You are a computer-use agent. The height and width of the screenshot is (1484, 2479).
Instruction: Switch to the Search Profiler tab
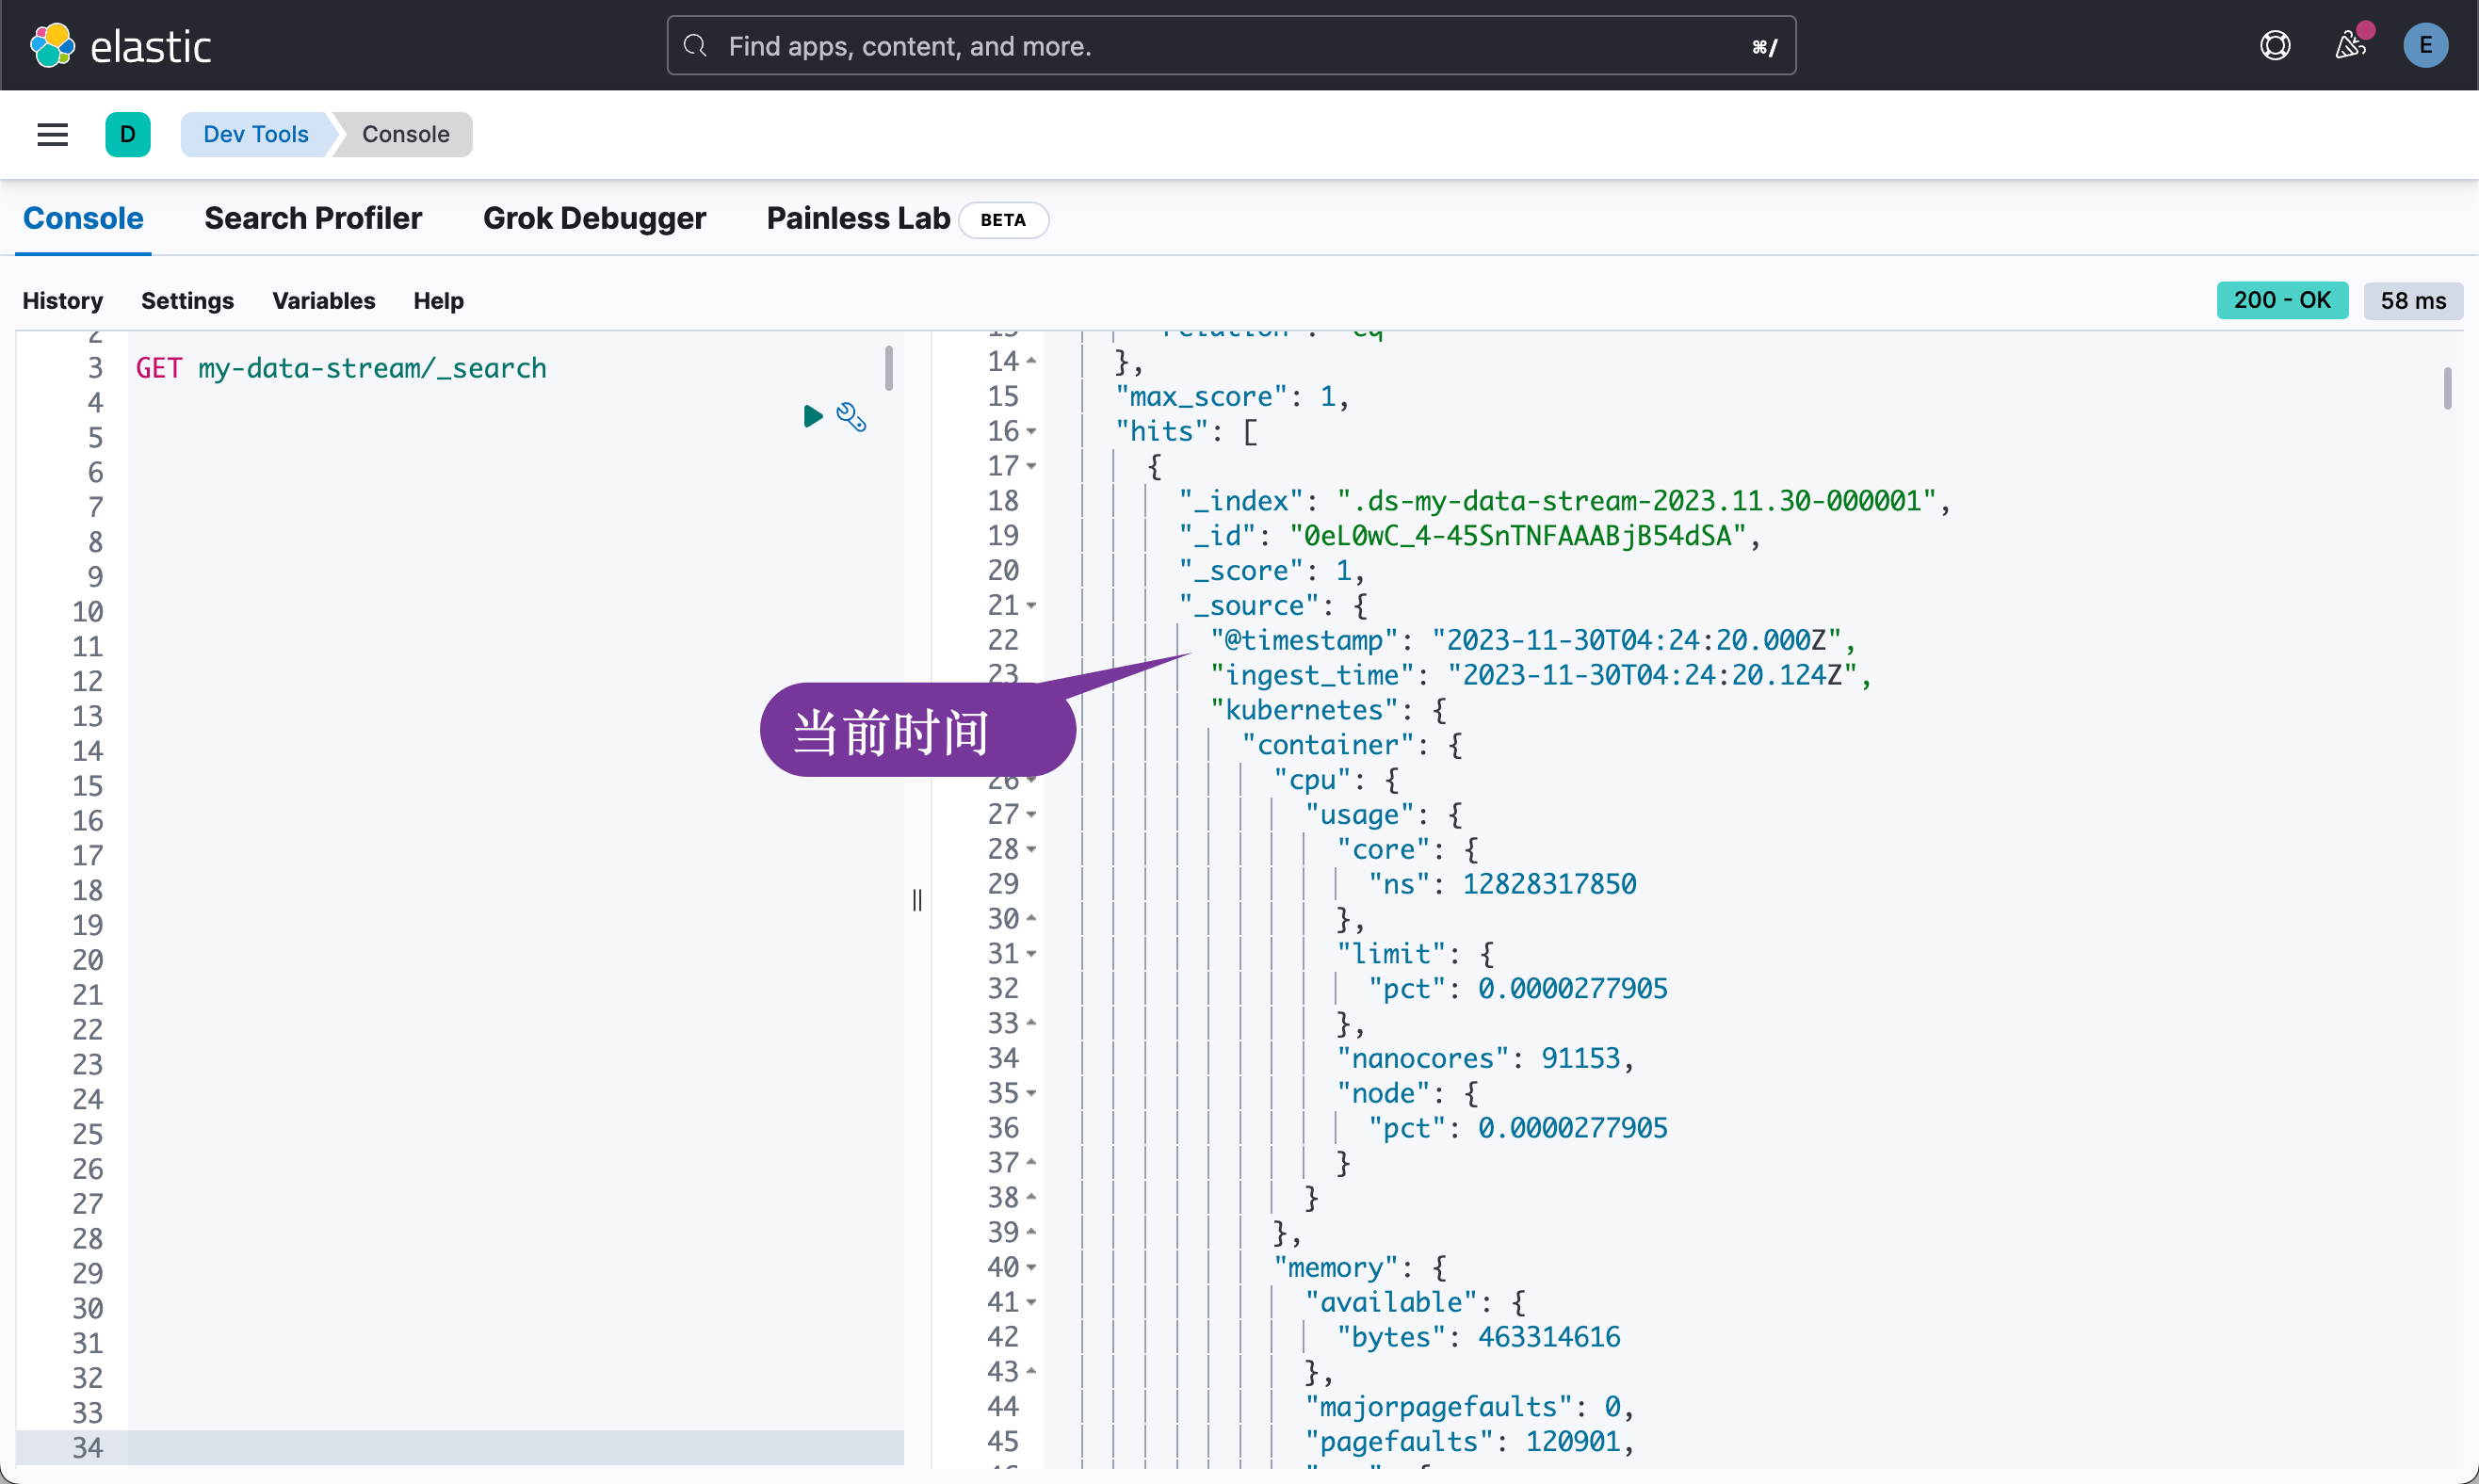pyautogui.click(x=313, y=218)
